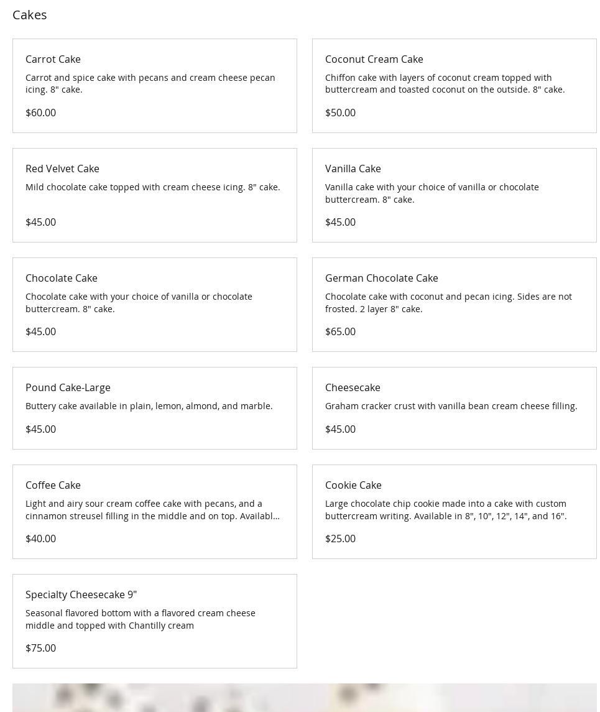Viewport: 600px width, 712px height.
Task: Open the German Chocolate Cake item
Action: pyautogui.click(x=381, y=278)
